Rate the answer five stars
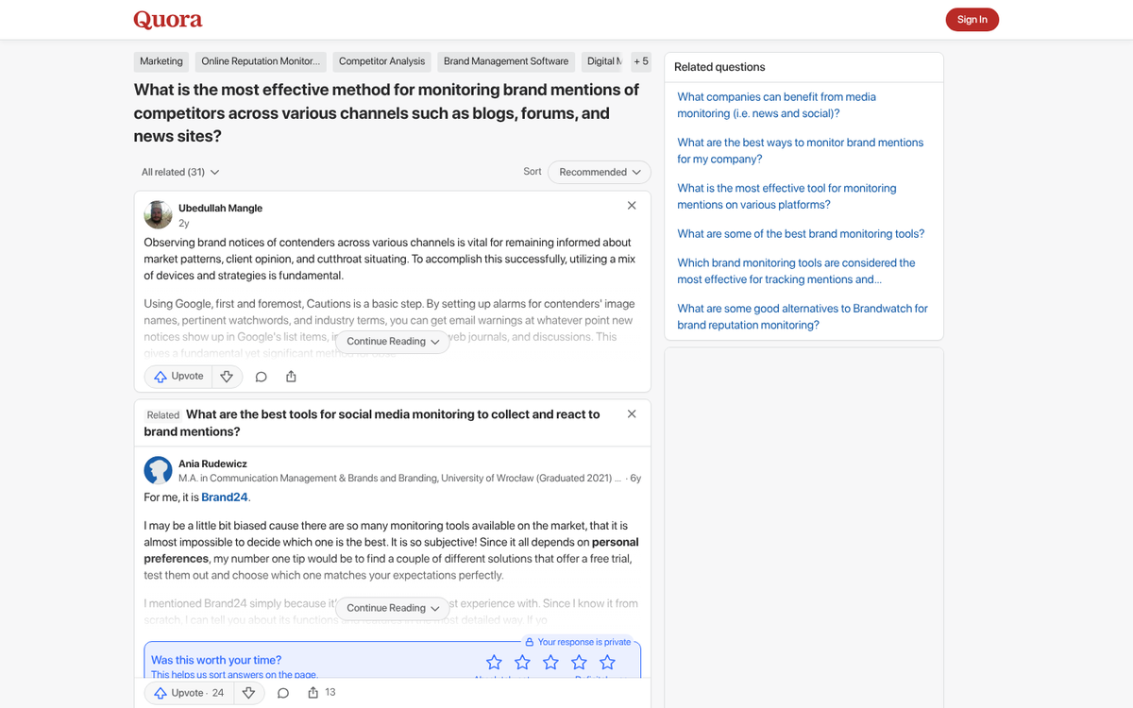This screenshot has width=1133, height=708. [607, 662]
